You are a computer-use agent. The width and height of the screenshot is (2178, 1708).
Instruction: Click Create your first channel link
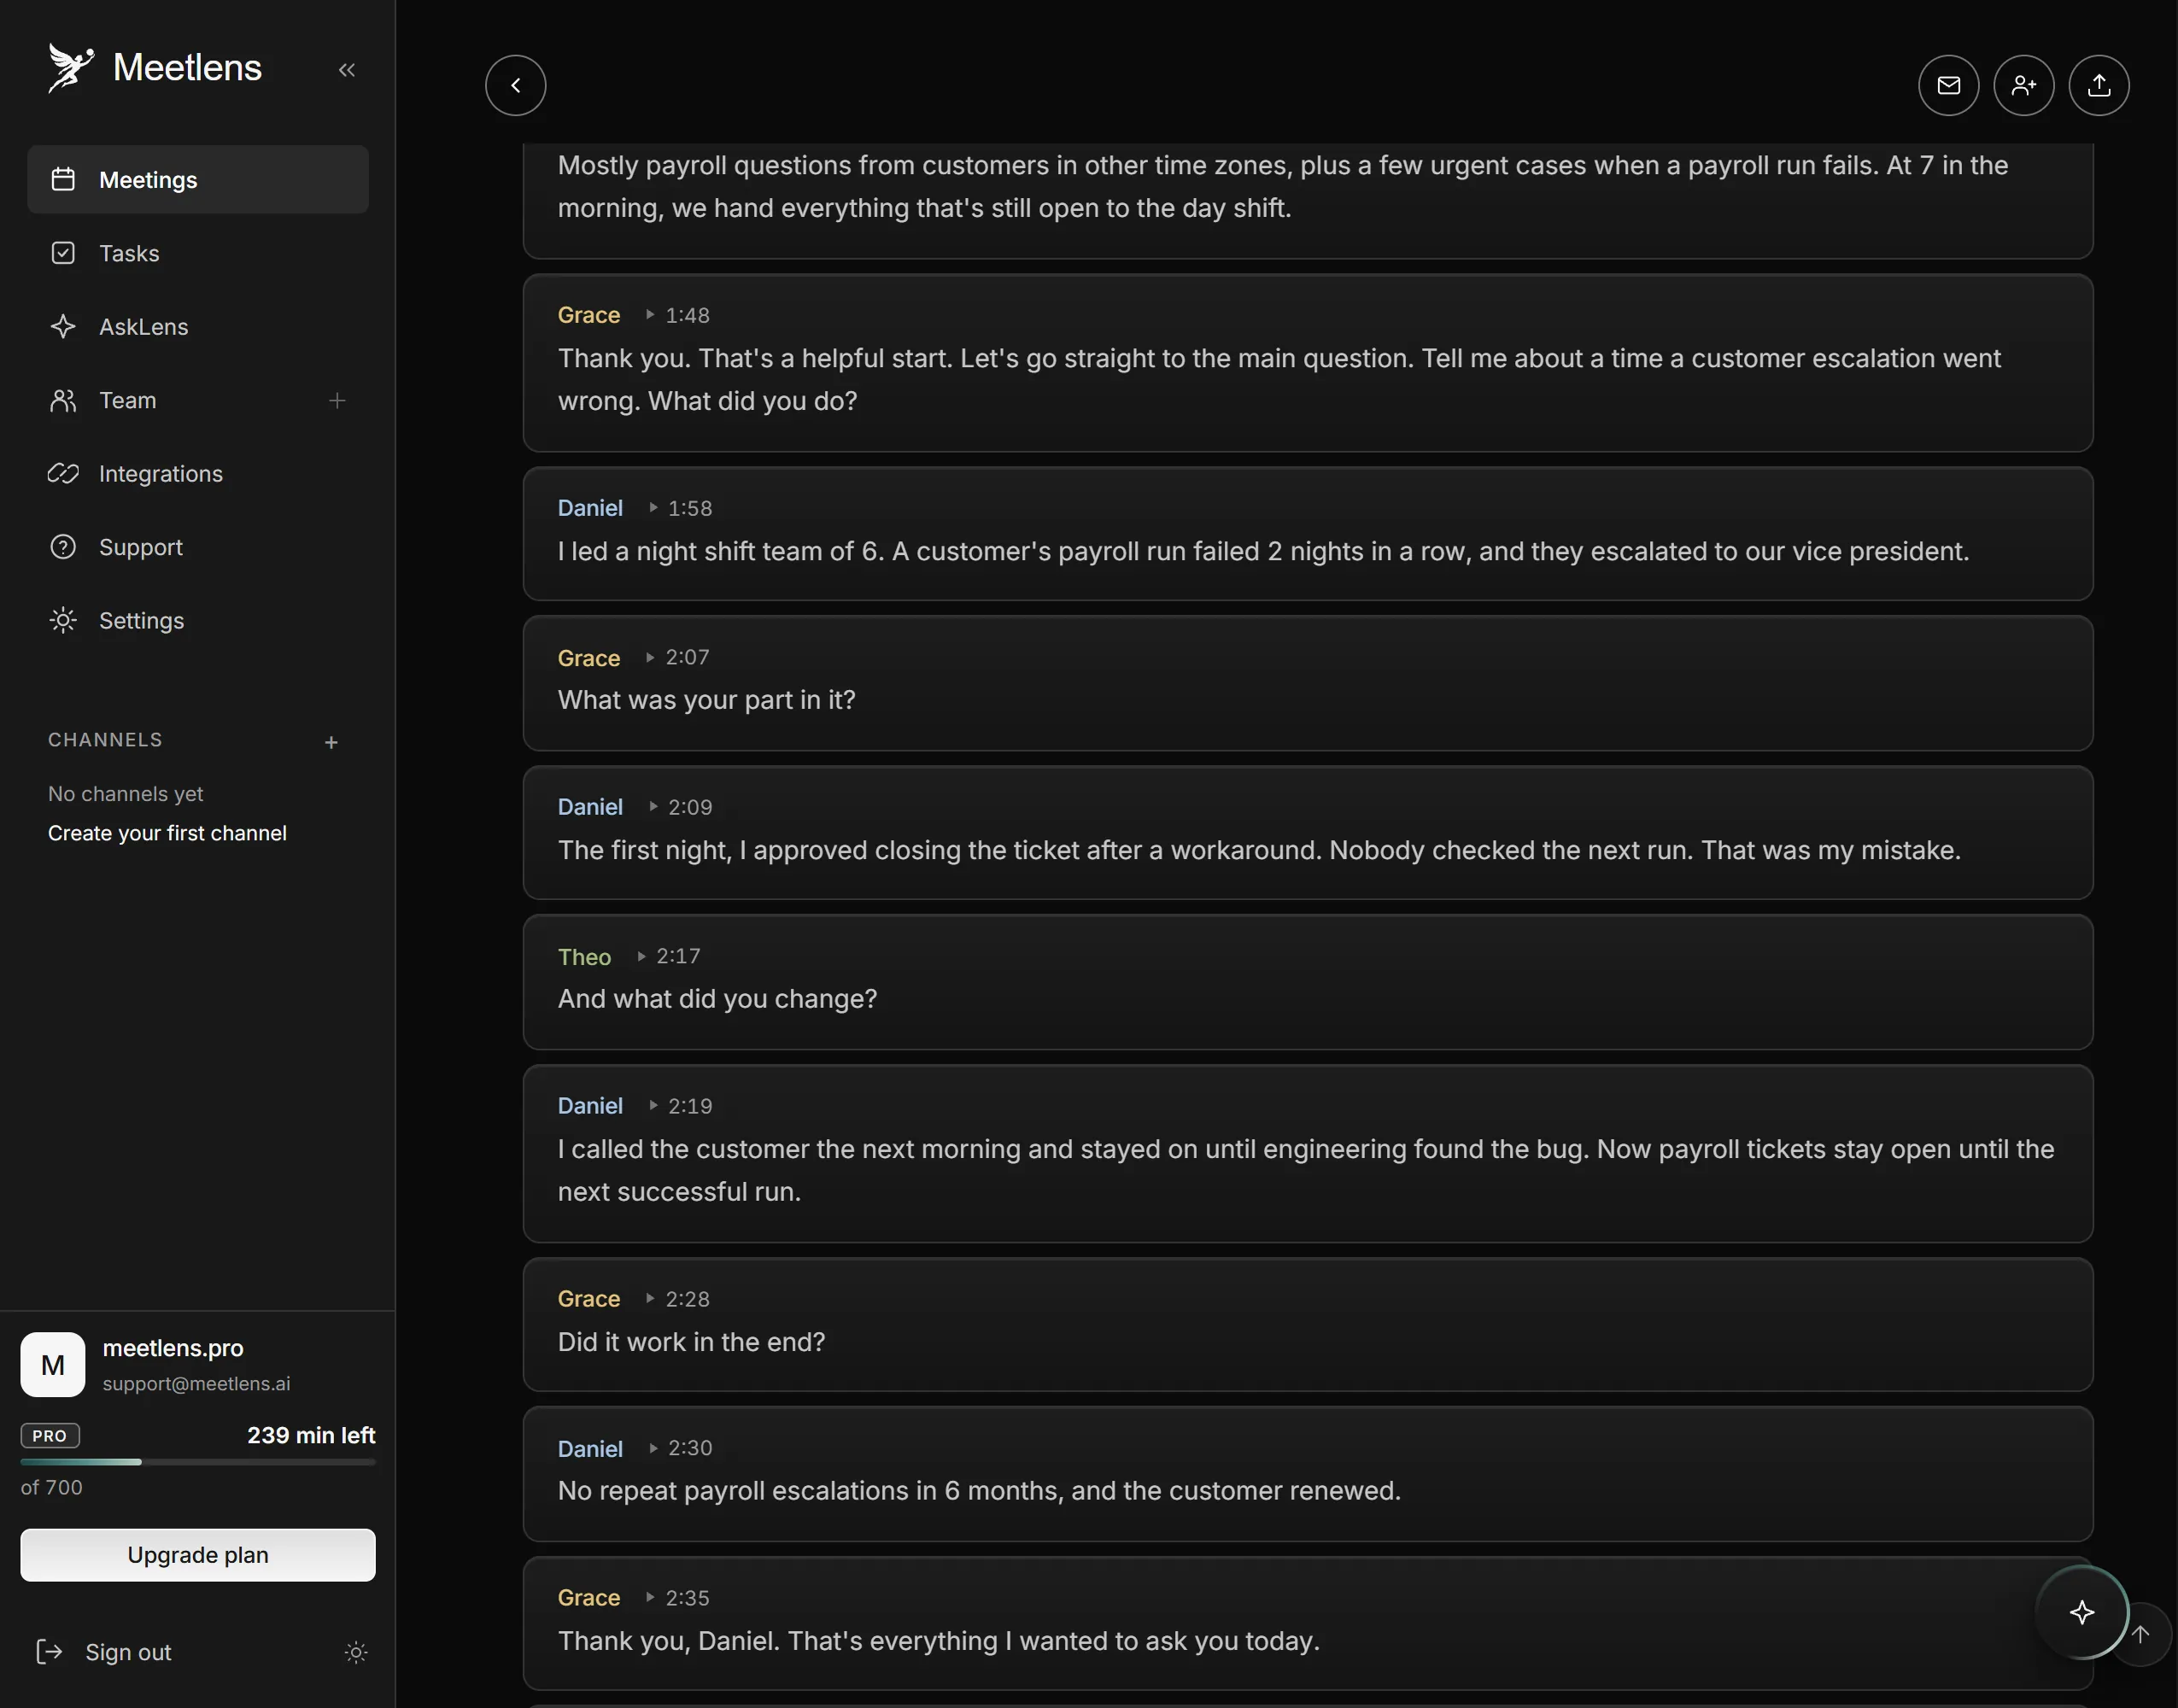point(167,833)
